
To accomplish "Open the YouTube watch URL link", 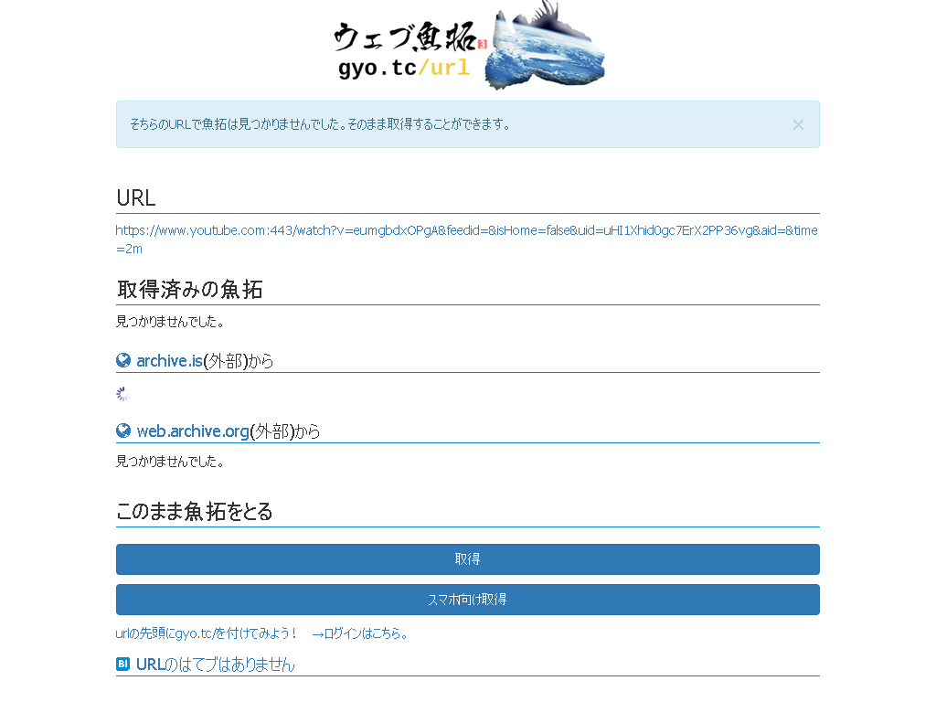I will pyautogui.click(x=466, y=239).
